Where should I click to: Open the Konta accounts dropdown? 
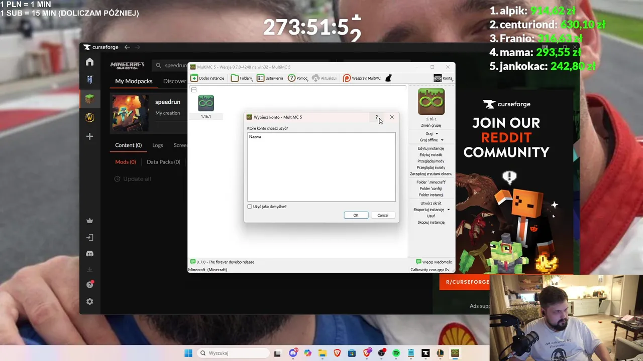pyautogui.click(x=443, y=78)
